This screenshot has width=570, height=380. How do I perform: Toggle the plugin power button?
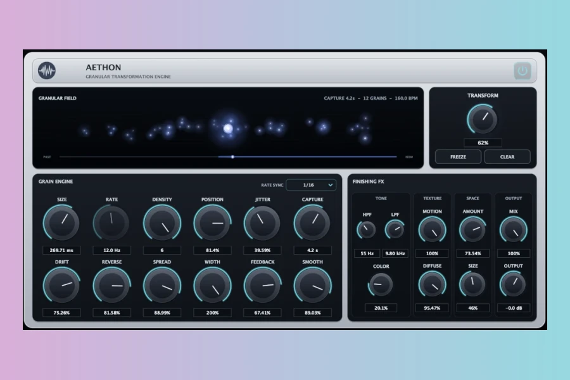[522, 71]
